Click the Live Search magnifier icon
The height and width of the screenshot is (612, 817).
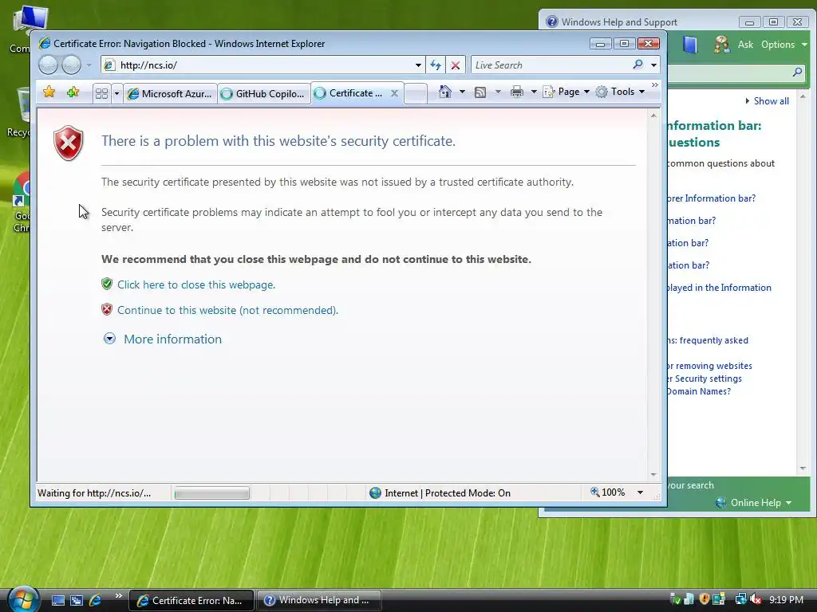point(637,65)
